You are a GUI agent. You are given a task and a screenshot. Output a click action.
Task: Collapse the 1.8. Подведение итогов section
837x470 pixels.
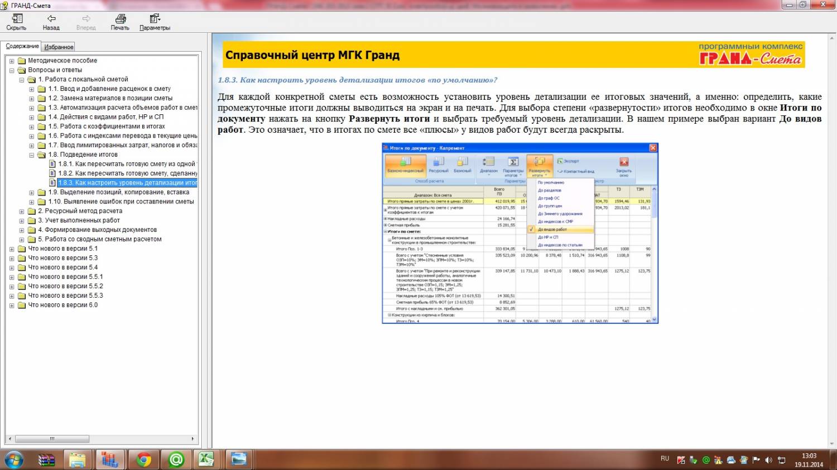tap(32, 155)
